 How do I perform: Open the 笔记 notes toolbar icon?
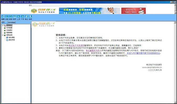coord(26,17)
